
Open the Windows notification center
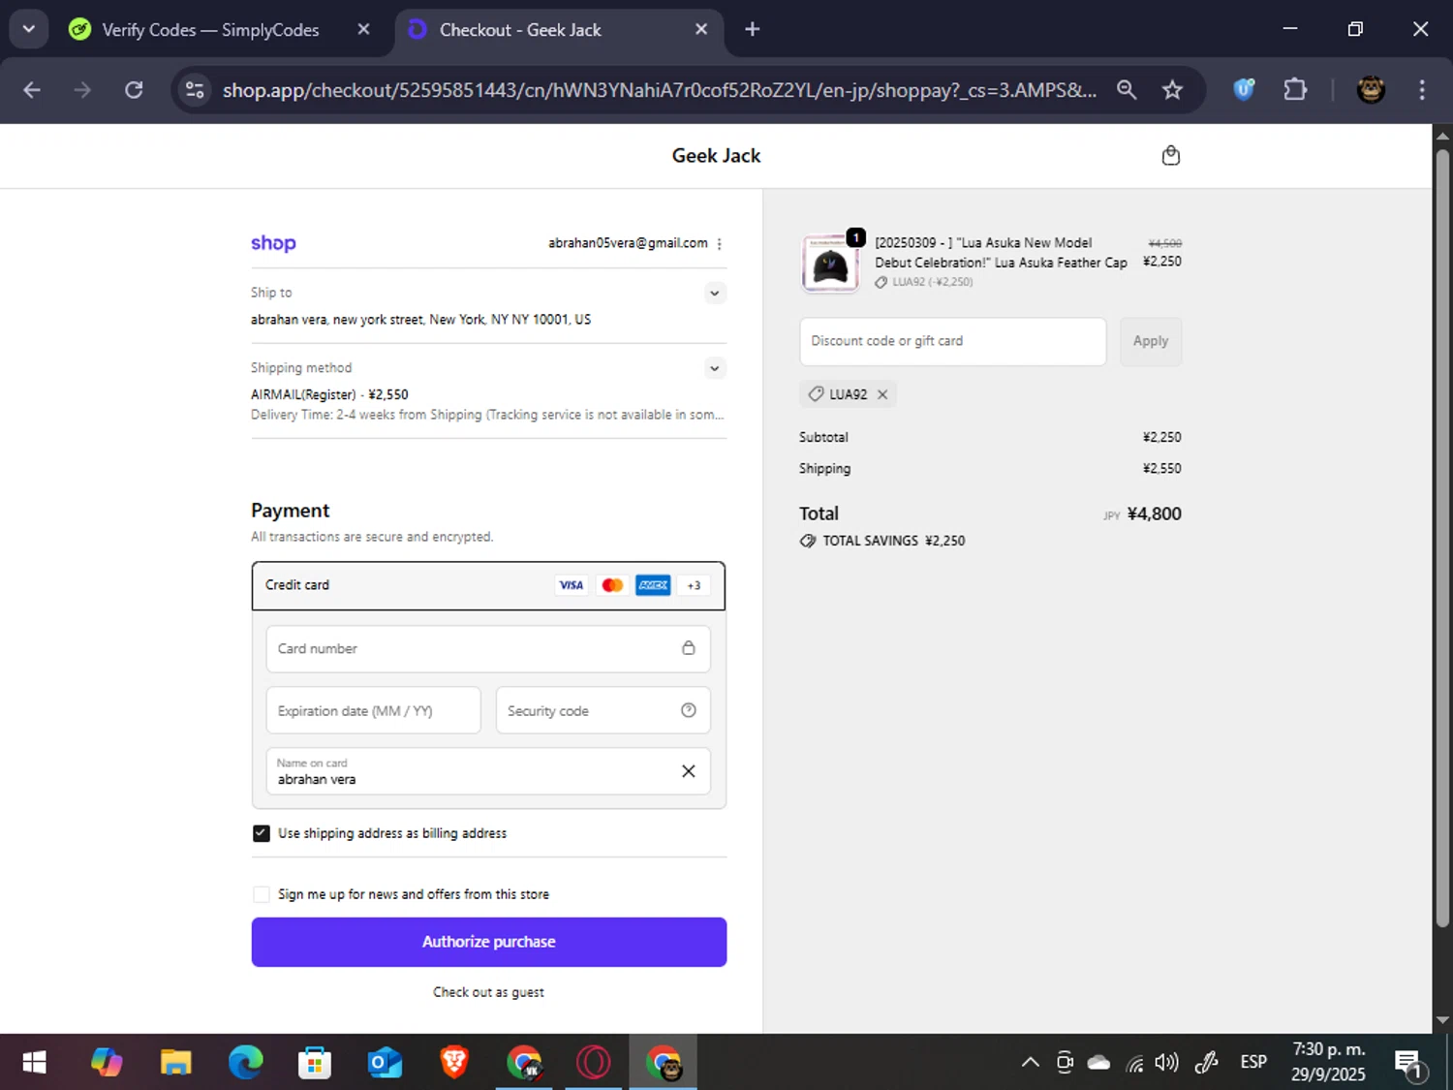pos(1409,1064)
